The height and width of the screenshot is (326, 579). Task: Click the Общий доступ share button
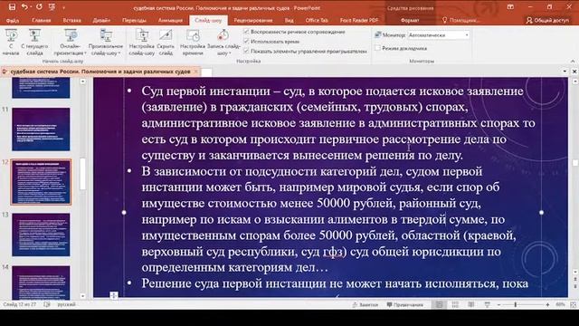[548, 20]
